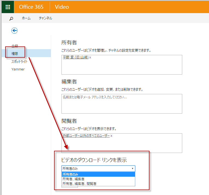
Task: Click the 外部ユーザー以外のすべてのユーザー viewer link
Action: pyautogui.click(x=86, y=136)
